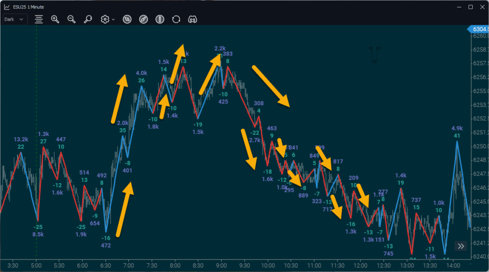This screenshot has height=272, width=489.
Task: Click the 472 volume label
Action: coord(106,245)
